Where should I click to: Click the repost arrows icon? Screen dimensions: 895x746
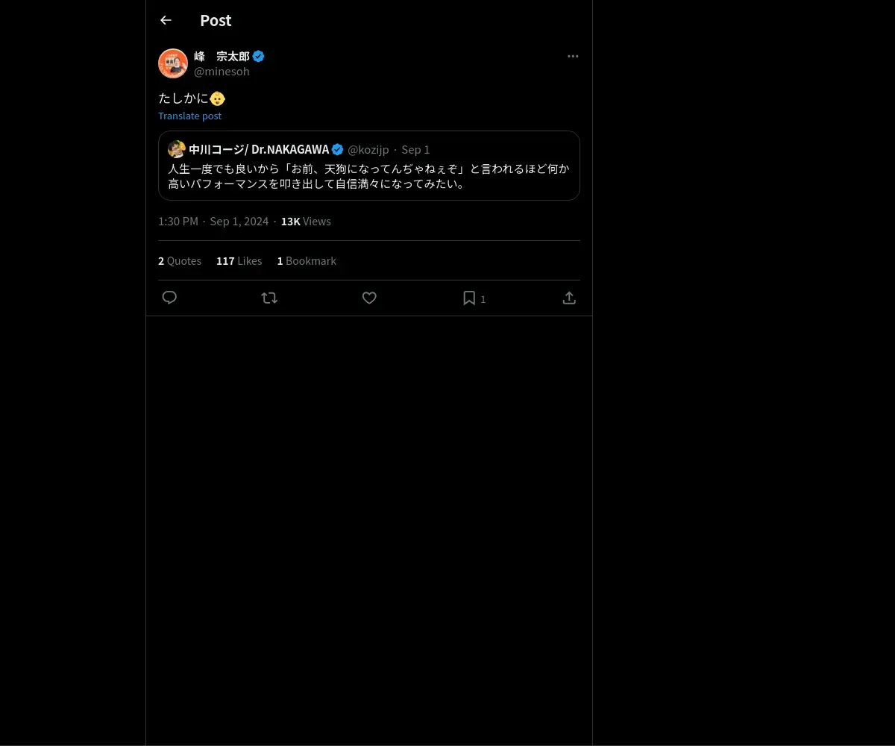click(269, 298)
